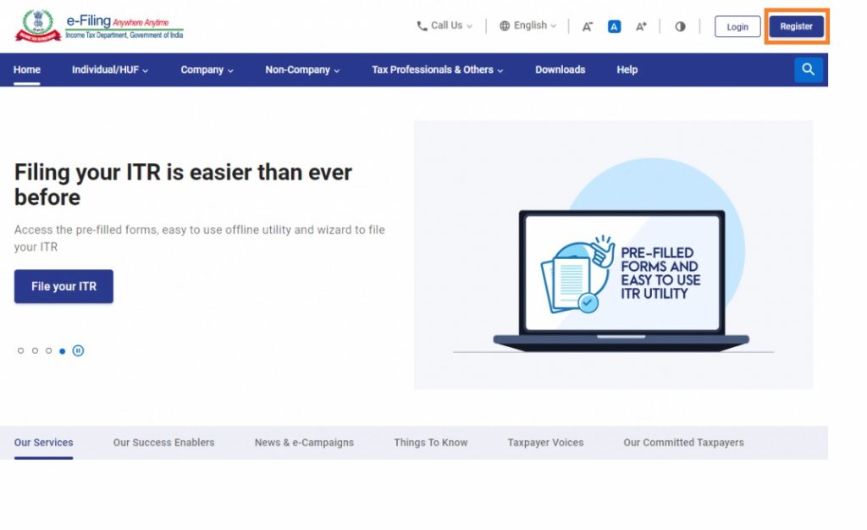Select the first carousel dot
This screenshot has height=530, width=867.
click(21, 351)
